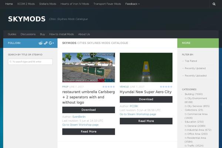Go to Home in top navigation
222x148 pixels.
tap(9, 4)
